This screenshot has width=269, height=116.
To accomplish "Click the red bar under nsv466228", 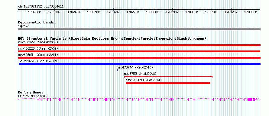I will point(139,51).
